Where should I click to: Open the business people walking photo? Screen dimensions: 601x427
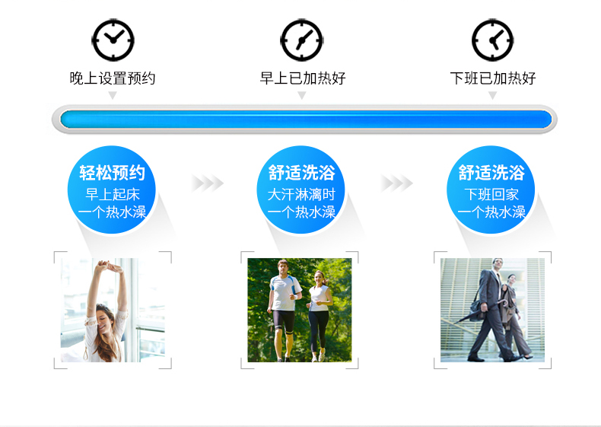[492, 310]
